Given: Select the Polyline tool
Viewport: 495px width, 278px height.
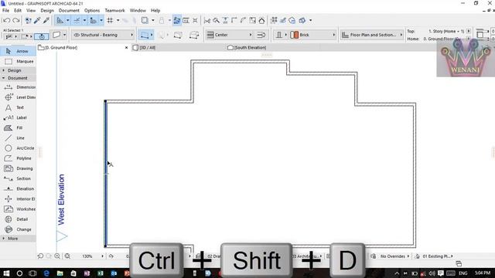Looking at the screenshot, I should coord(19,158).
